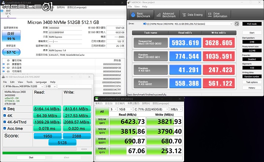Open Language menu in AS SSD Benchmark

pyautogui.click(x=41, y=82)
